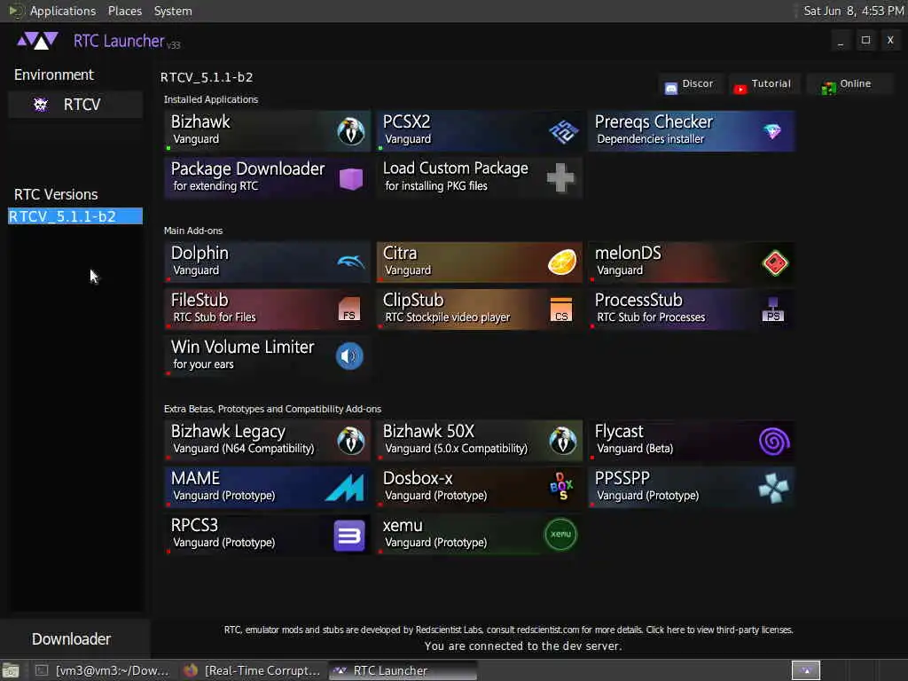The height and width of the screenshot is (681, 908).
Task: Select version RTCV_5.1.1-b2 in list
Action: (75, 216)
